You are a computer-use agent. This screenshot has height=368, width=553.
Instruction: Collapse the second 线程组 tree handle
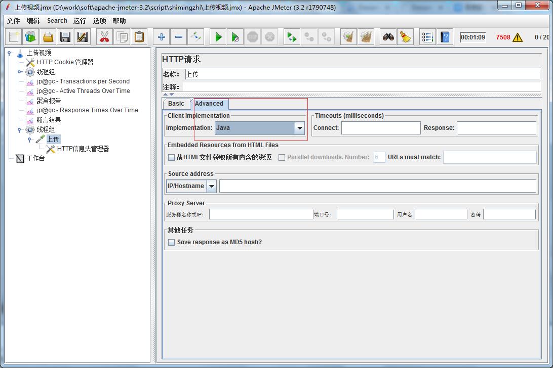point(20,129)
